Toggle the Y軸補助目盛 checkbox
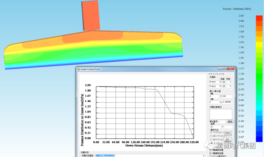Viewport: 264px width, 157px height. pyautogui.click(x=211, y=153)
